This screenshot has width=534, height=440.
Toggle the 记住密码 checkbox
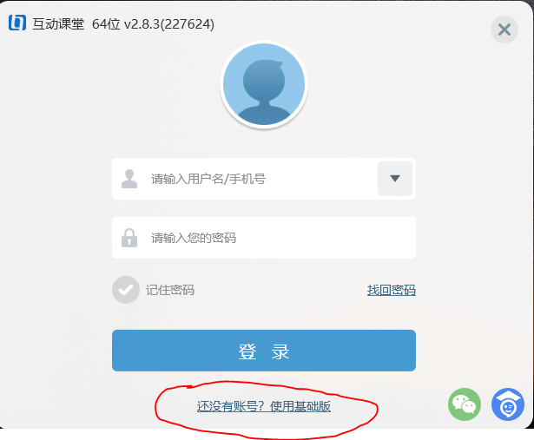[x=126, y=290]
